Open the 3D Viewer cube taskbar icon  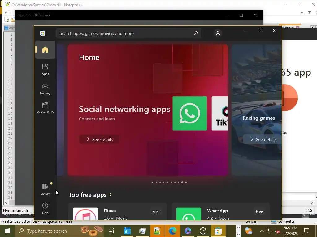(x=203, y=231)
